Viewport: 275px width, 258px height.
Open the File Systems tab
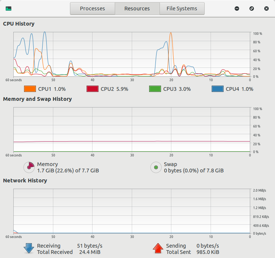(182, 8)
